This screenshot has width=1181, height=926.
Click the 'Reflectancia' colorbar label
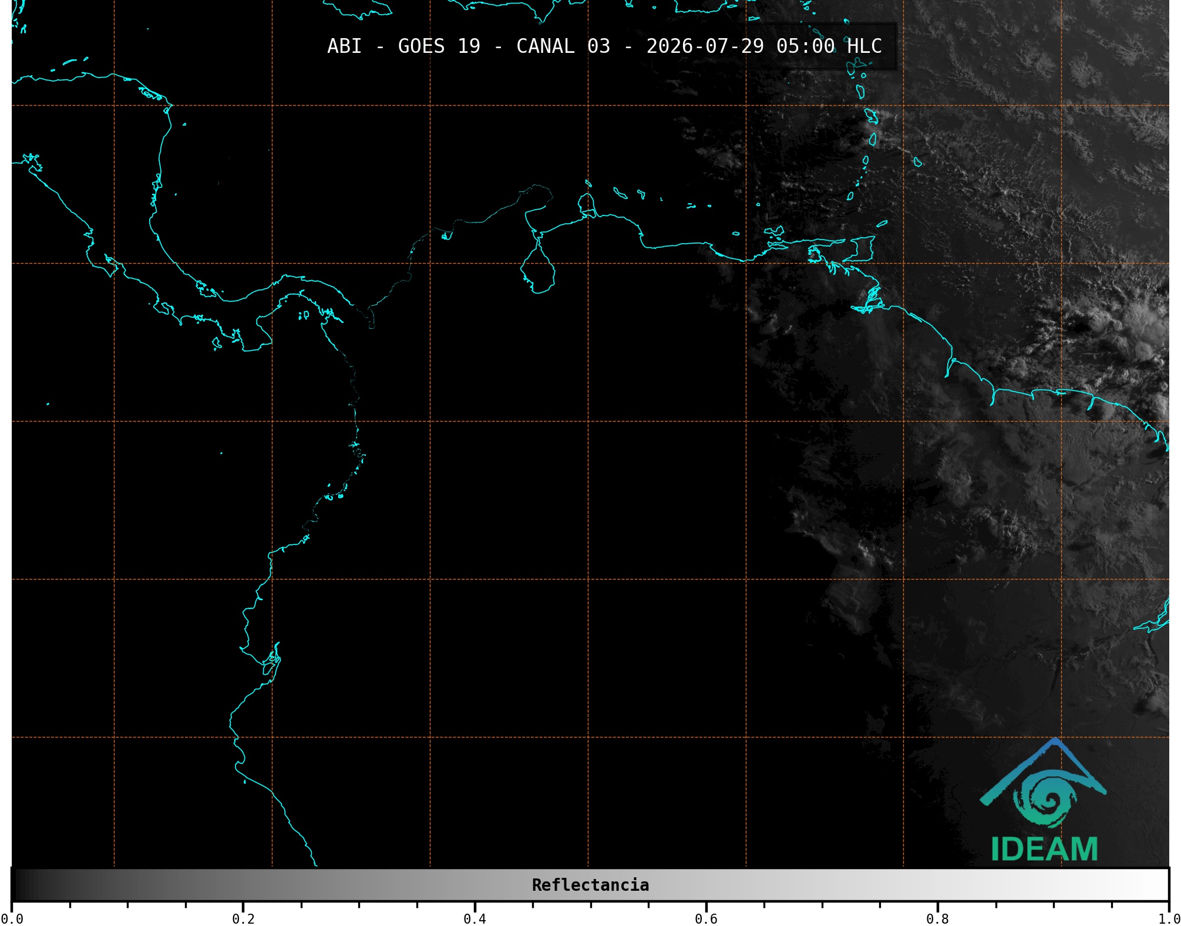click(590, 885)
